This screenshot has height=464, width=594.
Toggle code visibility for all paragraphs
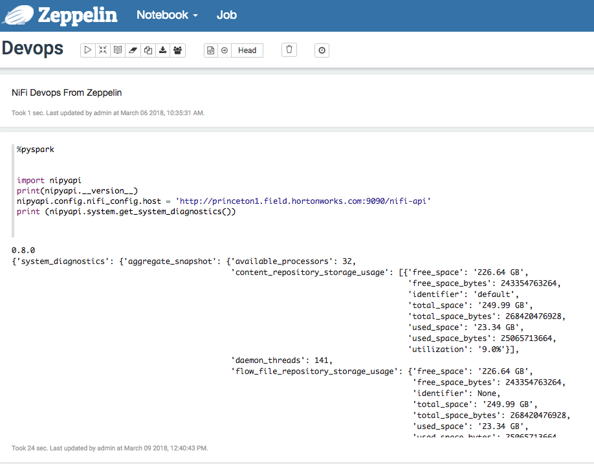102,50
